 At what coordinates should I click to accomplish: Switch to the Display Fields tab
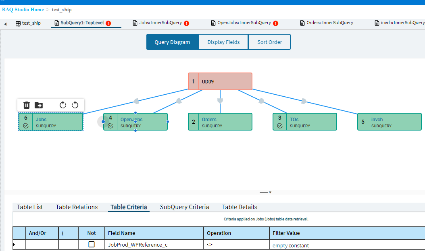click(x=224, y=42)
